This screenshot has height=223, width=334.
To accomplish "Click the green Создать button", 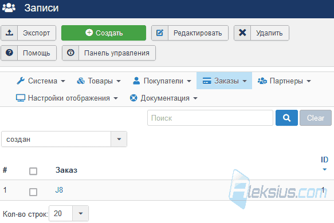I will pyautogui.click(x=104, y=33).
